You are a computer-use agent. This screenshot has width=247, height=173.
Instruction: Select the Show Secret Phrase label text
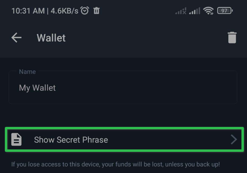point(71,140)
